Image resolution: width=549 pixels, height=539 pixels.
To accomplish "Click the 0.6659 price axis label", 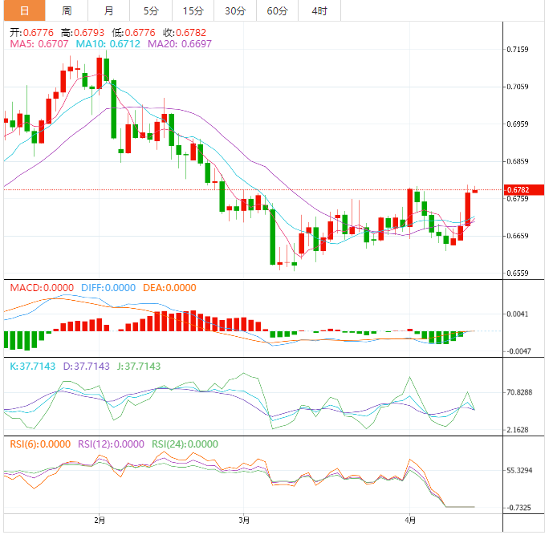I will pyautogui.click(x=518, y=236).
